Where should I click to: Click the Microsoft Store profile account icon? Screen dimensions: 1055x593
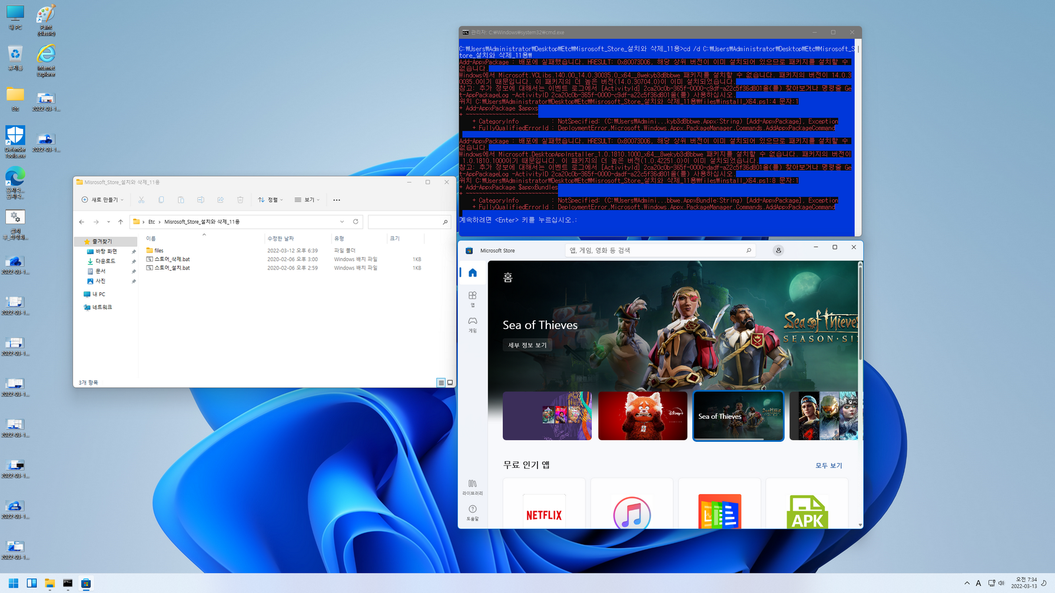[778, 251]
